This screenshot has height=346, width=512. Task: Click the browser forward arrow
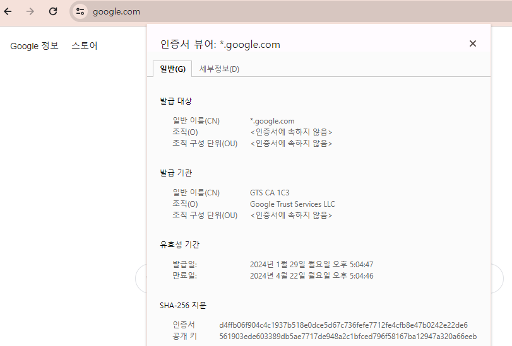pyautogui.click(x=30, y=11)
